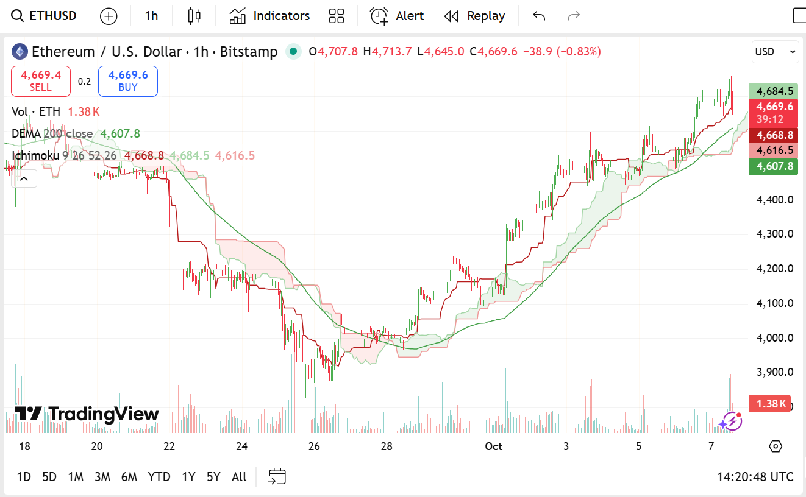Undo the last chart action
806x497 pixels.
pos(539,16)
